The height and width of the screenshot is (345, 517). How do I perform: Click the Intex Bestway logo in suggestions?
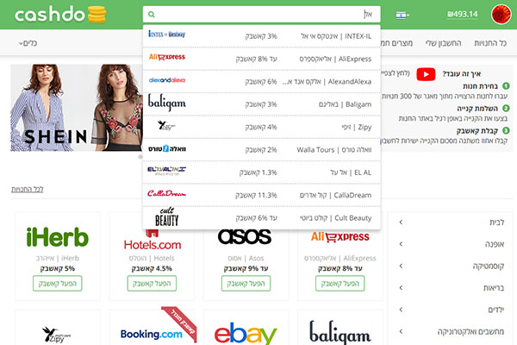click(166, 34)
